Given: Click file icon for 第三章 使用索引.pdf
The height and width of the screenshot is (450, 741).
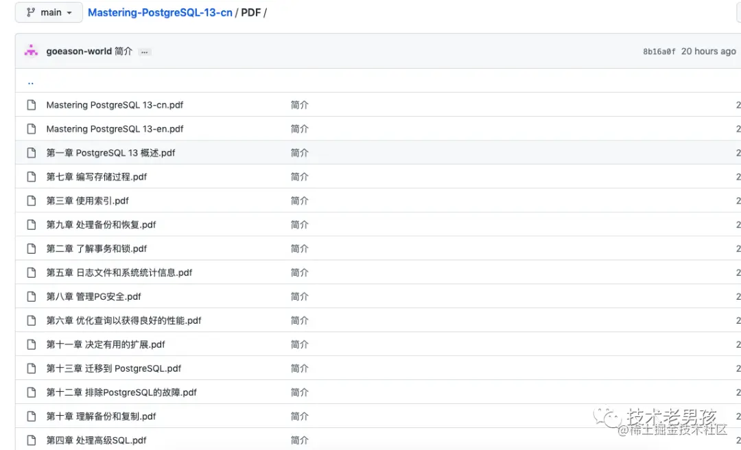Looking at the screenshot, I should click(31, 200).
